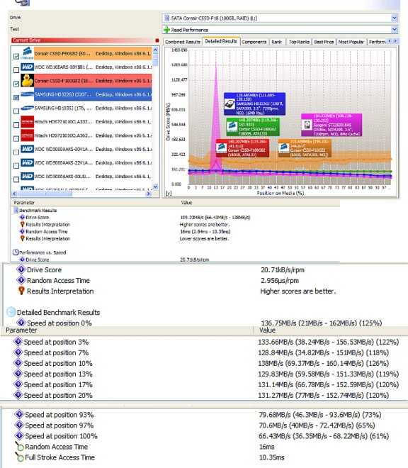
Task: Click the WD logo beside WD5000AAKS-00V1A
Action: (27, 149)
